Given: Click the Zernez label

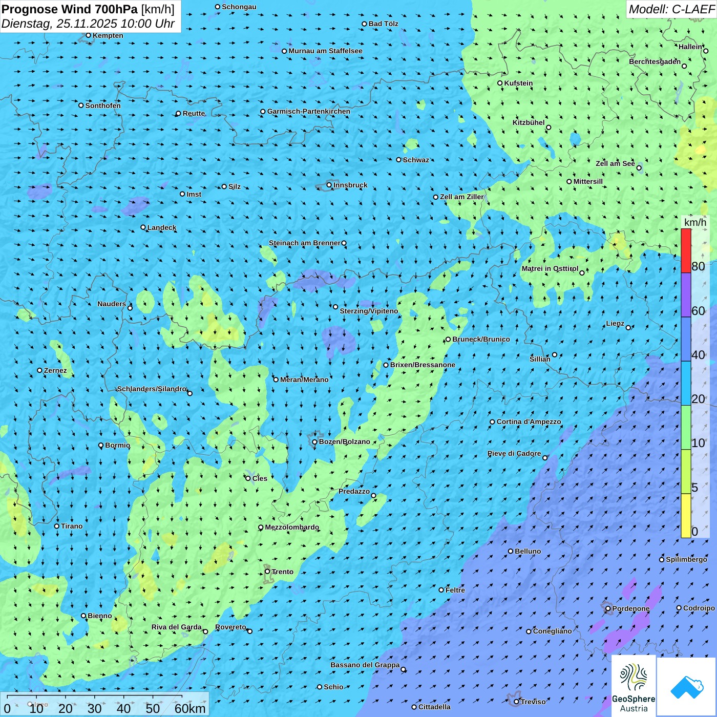Looking at the screenshot, I should (x=55, y=370).
